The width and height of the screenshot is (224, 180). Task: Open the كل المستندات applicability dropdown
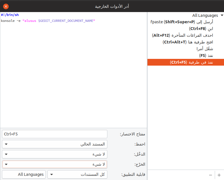pos(77,174)
